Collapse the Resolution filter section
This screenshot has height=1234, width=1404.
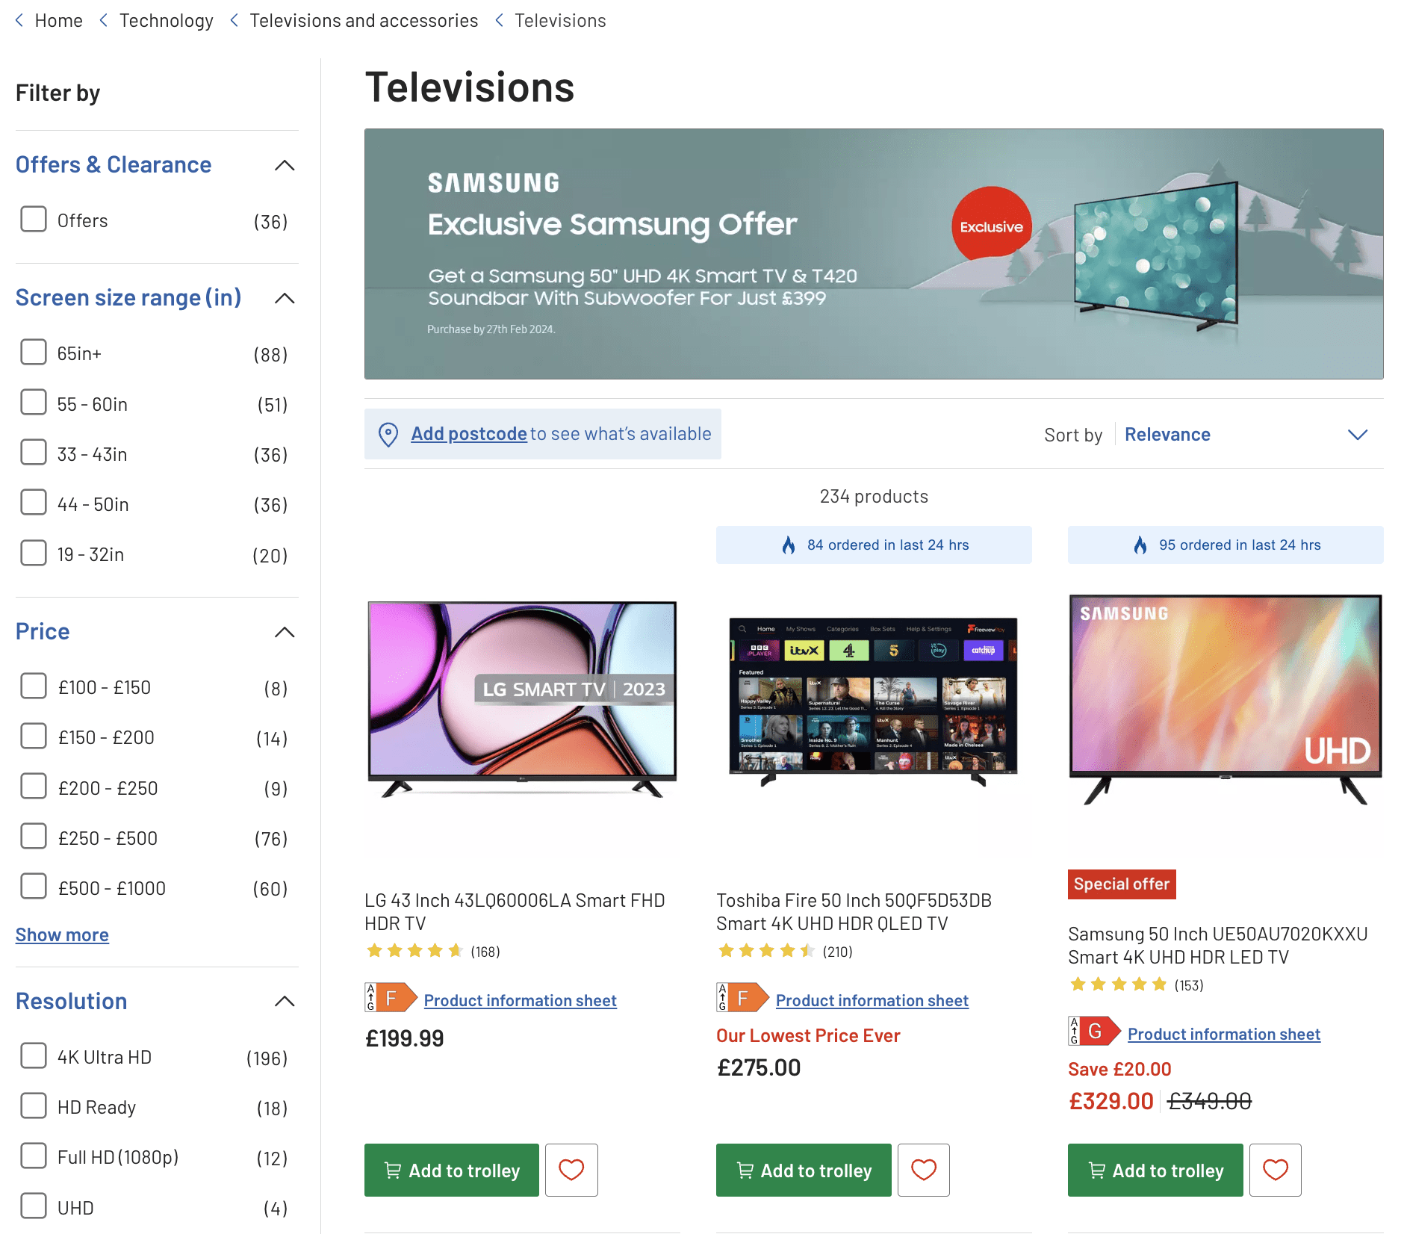(x=285, y=1001)
